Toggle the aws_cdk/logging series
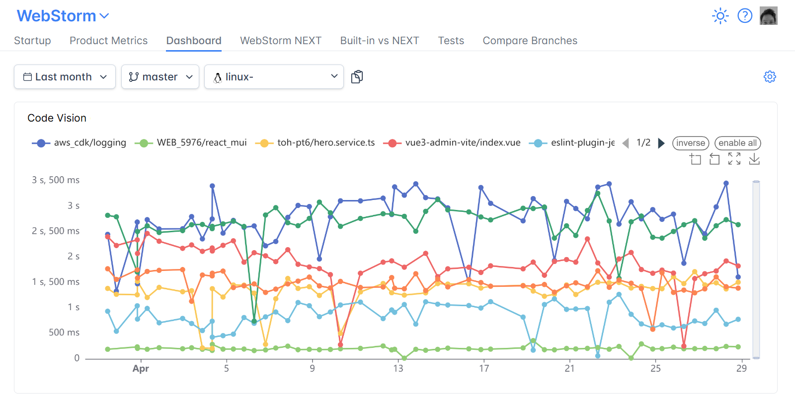The image size is (795, 397). [x=79, y=143]
